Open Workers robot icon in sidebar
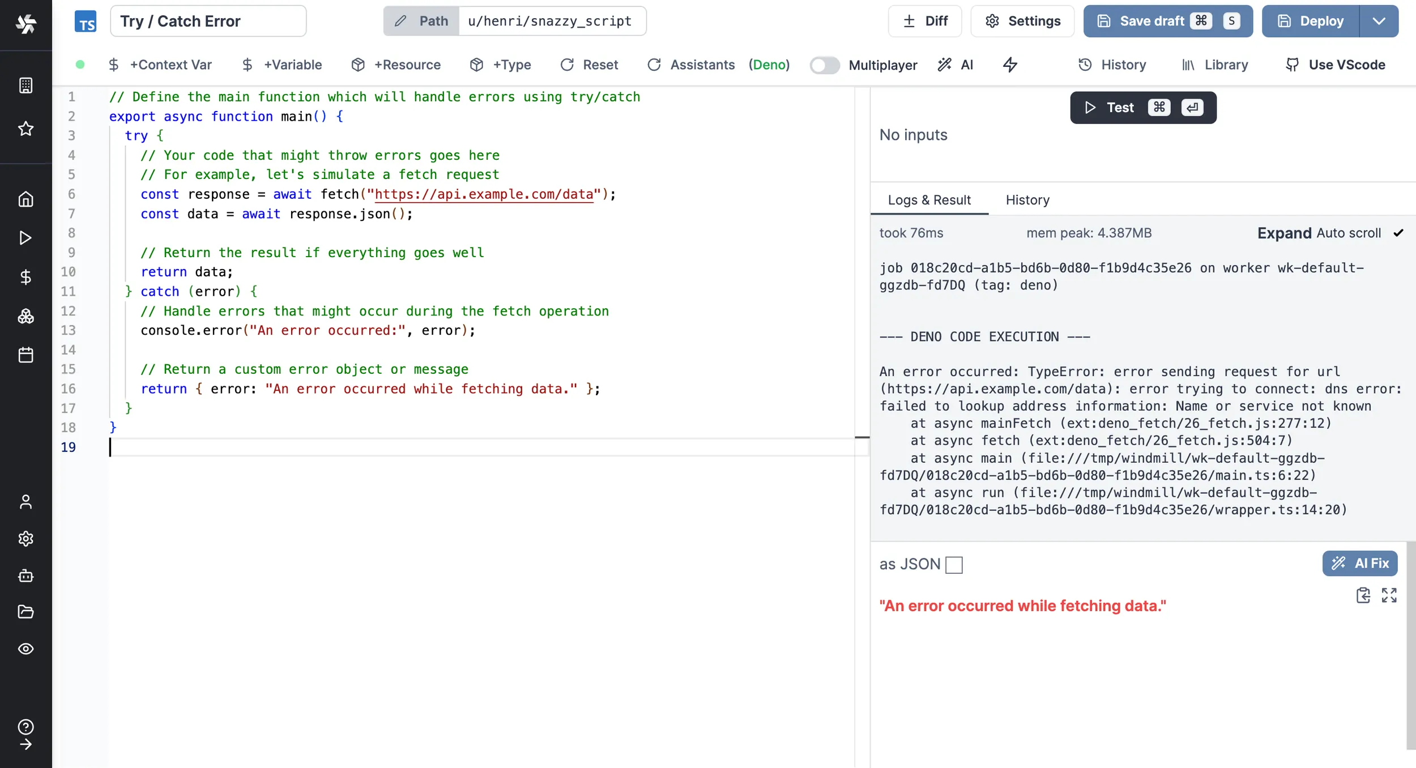 coord(25,576)
